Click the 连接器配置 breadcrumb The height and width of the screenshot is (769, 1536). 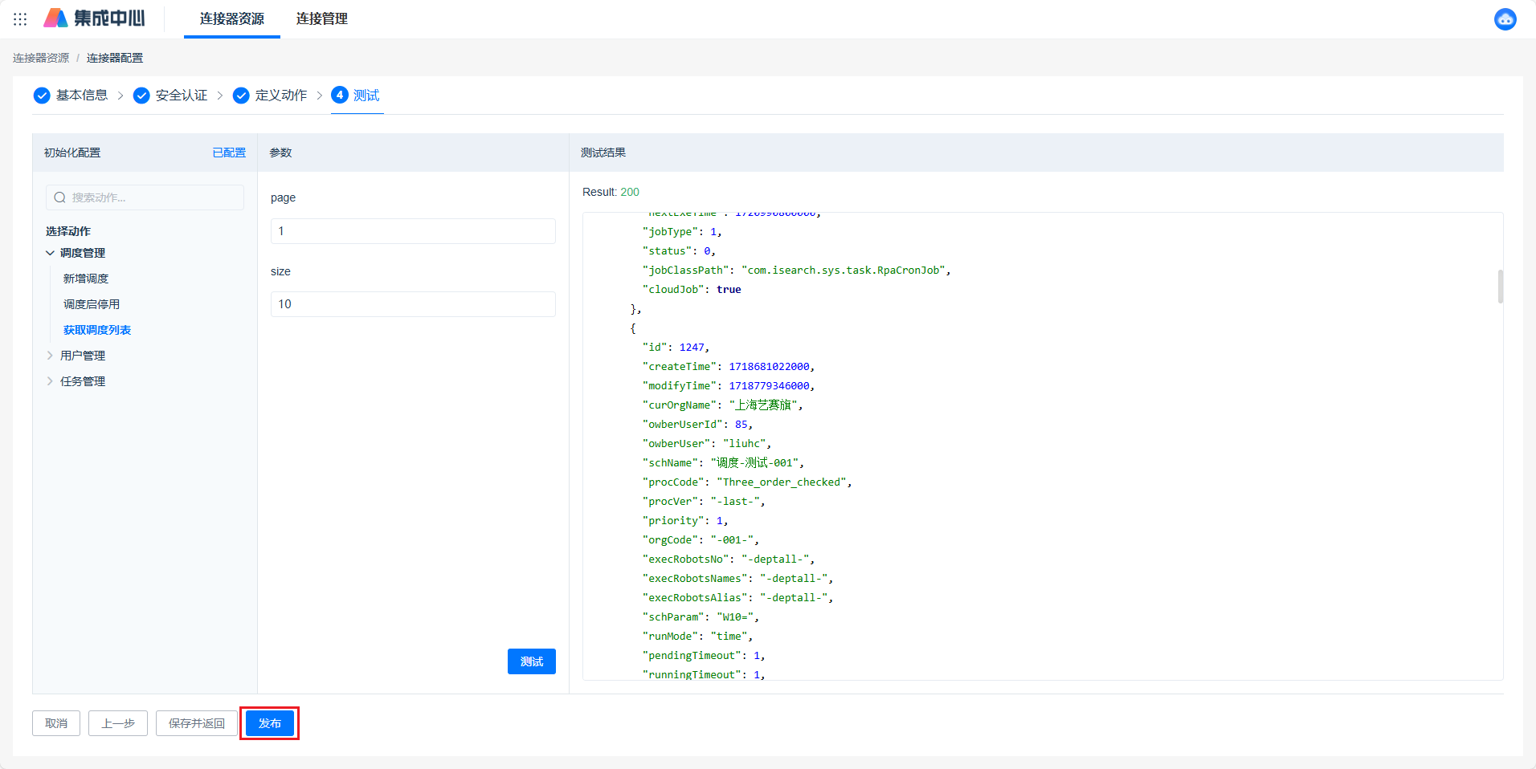tap(115, 58)
